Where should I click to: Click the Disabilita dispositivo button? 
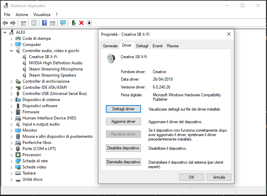tap(123, 148)
